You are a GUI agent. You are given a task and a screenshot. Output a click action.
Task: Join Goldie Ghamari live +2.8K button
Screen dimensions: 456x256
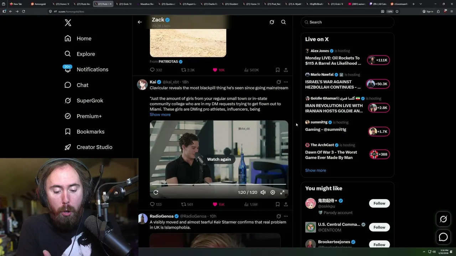point(379,108)
